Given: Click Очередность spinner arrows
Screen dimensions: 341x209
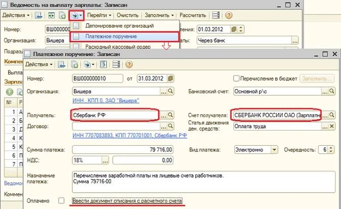Looking at the screenshot, I should pos(331,150).
